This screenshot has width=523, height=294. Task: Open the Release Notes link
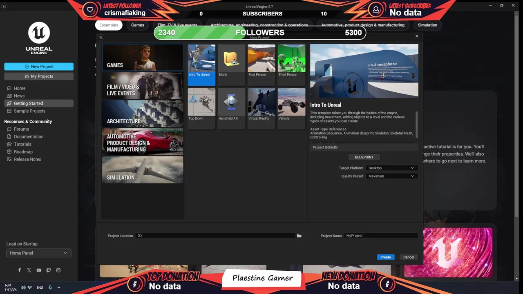pos(27,159)
